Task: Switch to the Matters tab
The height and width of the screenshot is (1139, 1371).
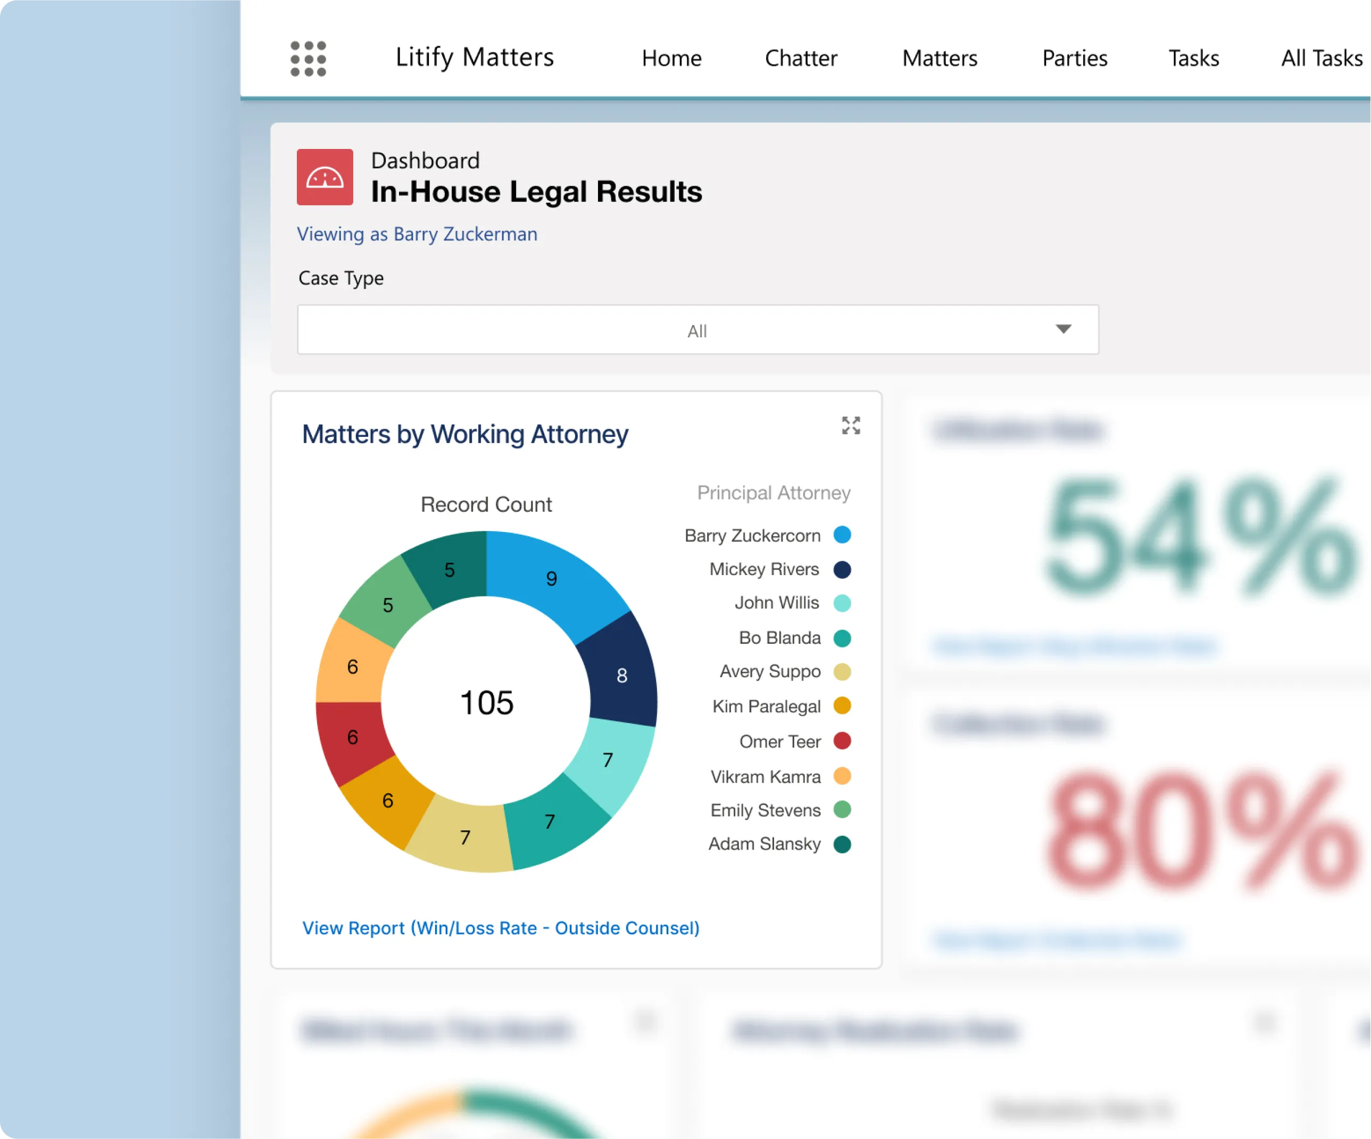Action: (939, 58)
